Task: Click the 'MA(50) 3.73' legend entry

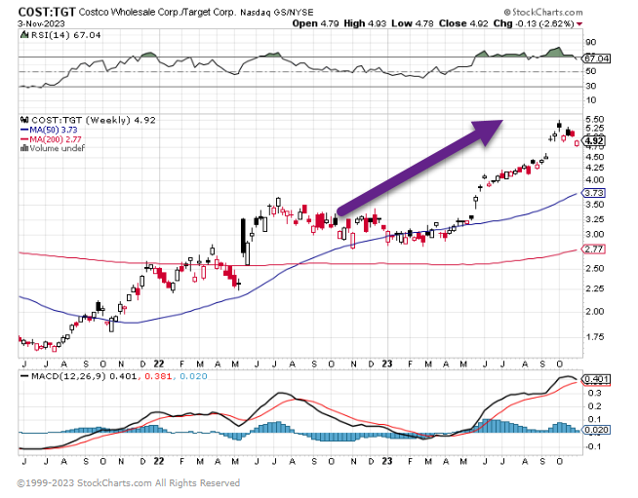Action: point(54,130)
